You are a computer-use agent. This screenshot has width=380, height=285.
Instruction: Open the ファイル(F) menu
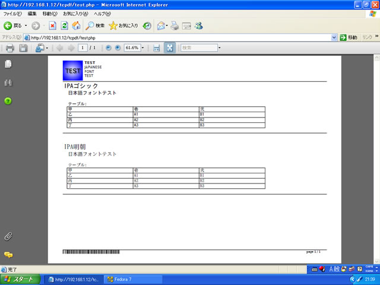13,13
